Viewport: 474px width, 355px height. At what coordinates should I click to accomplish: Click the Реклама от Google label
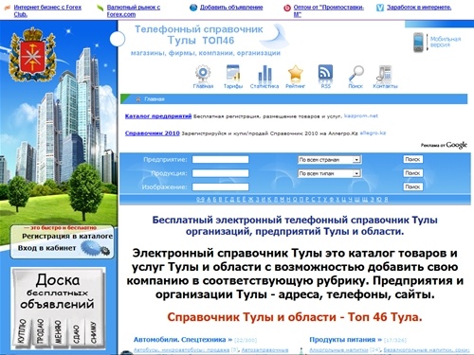[444, 145]
